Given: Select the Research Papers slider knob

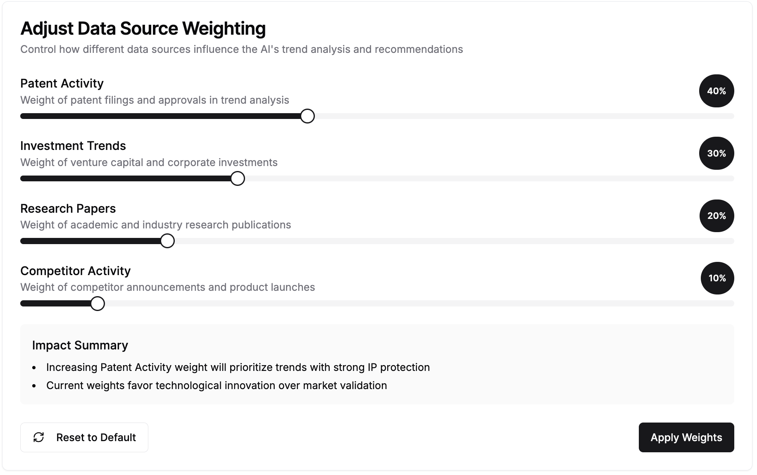Looking at the screenshot, I should coord(167,241).
